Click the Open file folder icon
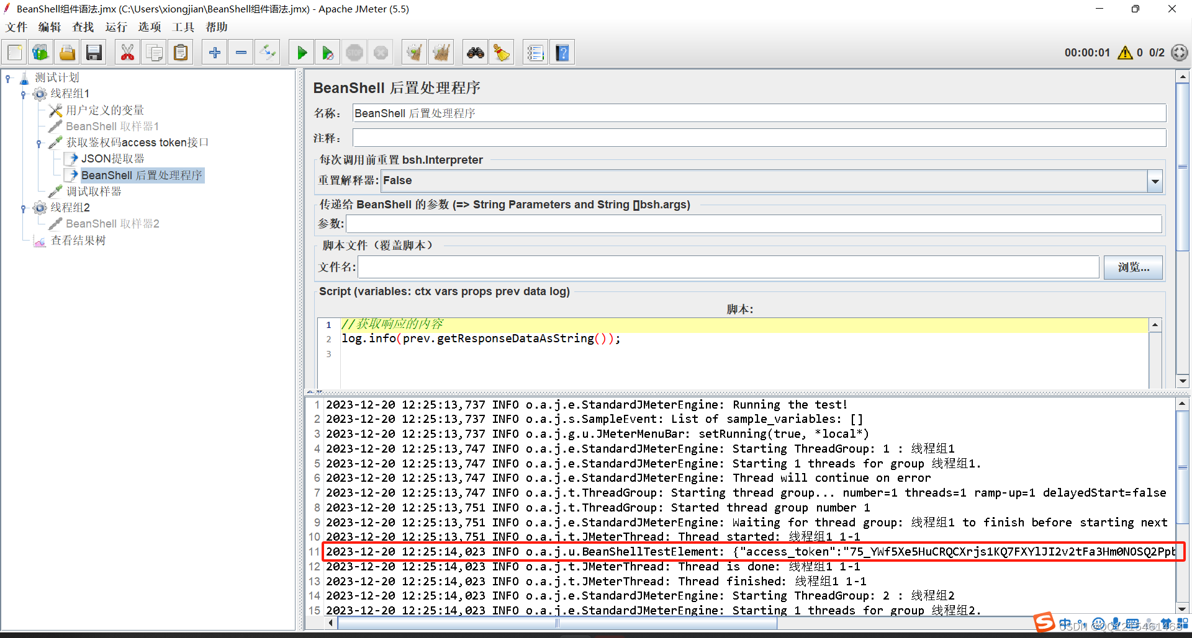1192x638 pixels. (x=67, y=53)
